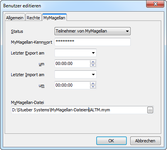Screen dimensions: 167x150
Task: Open the browse button for MyMagellan-Datei
Action: 150,110
